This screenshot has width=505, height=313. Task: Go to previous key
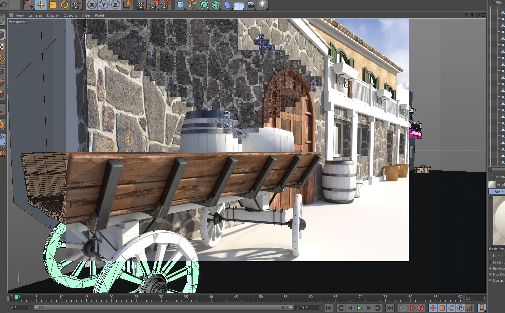click(x=341, y=308)
